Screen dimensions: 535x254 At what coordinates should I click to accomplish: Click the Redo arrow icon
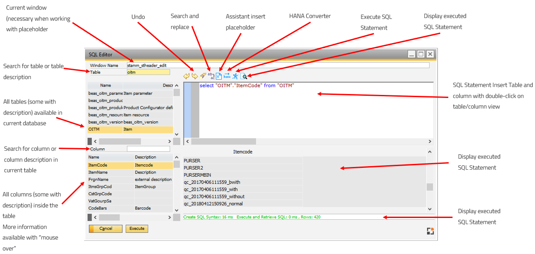(195, 75)
